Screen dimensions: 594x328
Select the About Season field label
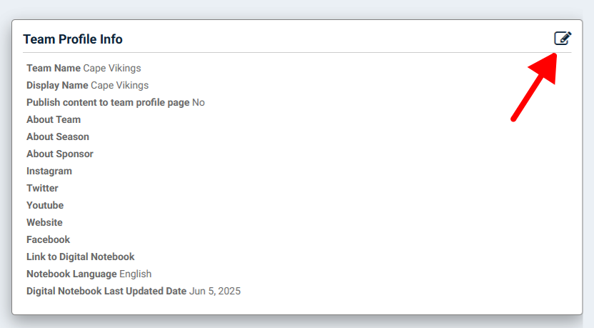tap(58, 136)
